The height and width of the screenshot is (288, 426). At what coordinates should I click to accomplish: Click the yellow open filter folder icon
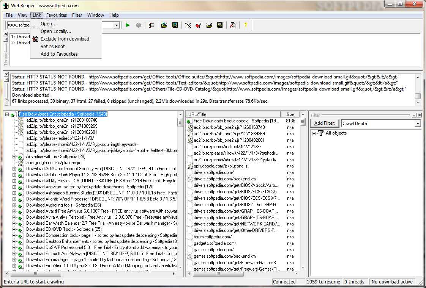(209, 25)
